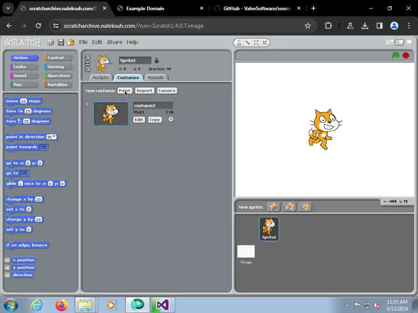Open the browser extensions icon
The height and width of the screenshot is (313, 418).
329,26
